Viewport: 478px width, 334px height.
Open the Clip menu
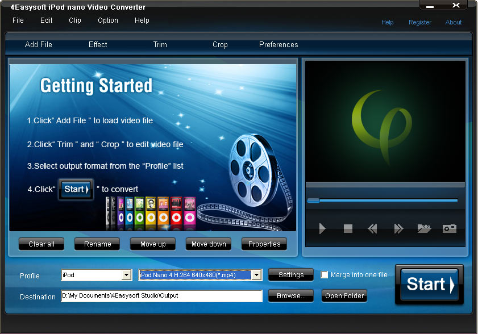[75, 20]
